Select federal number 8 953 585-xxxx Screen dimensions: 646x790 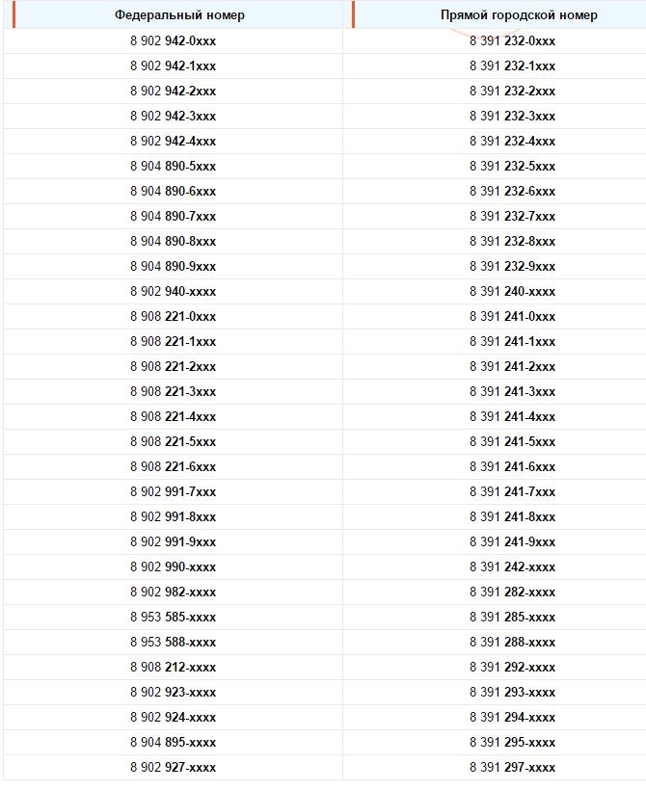point(174,618)
